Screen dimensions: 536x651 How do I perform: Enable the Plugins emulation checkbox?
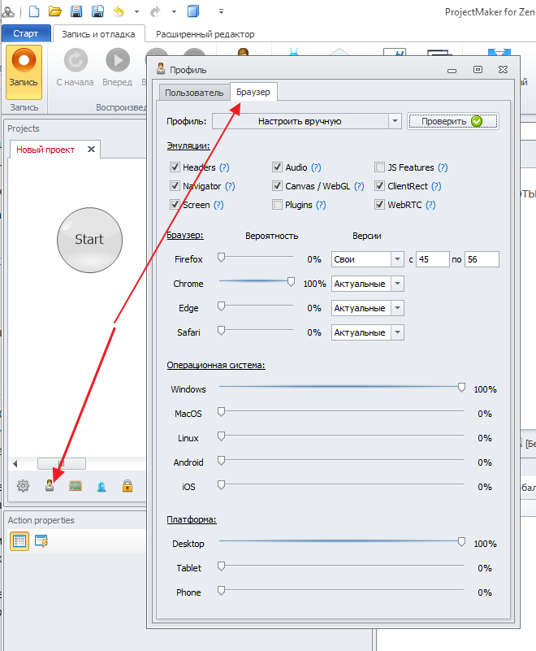click(x=277, y=205)
